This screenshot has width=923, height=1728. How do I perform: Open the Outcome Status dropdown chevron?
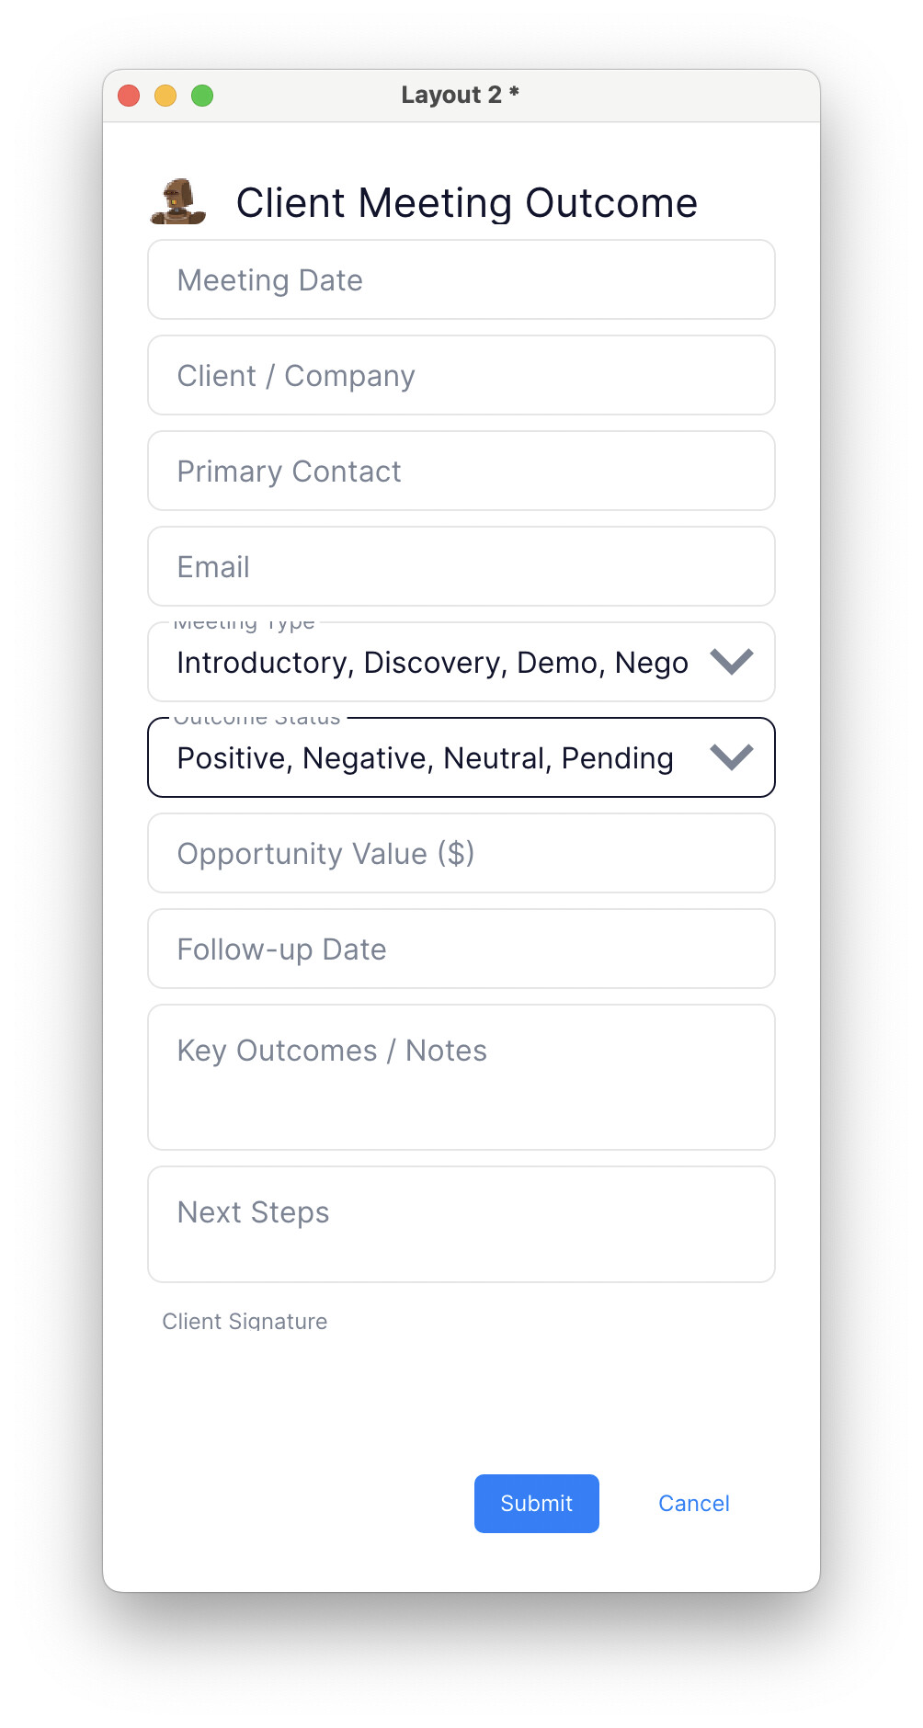pos(732,757)
